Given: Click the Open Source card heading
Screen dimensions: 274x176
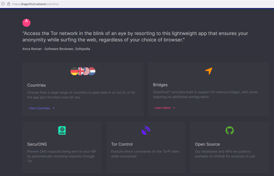Looking at the screenshot, I should tap(207, 144).
